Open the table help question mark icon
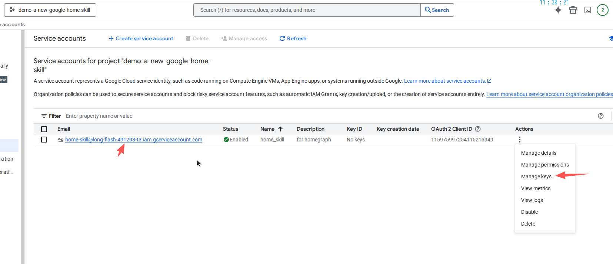Viewport: 613px width, 264px height. click(x=601, y=116)
